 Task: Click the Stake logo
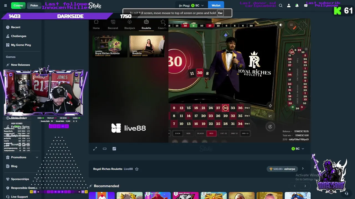[x=95, y=6]
